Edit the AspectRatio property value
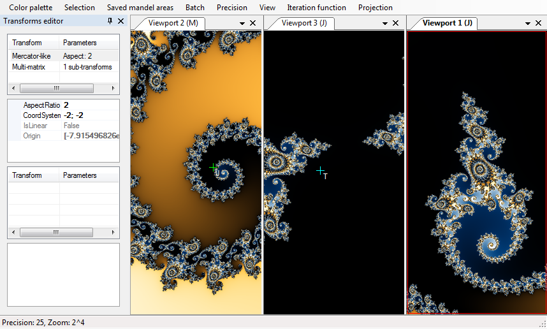This screenshot has width=547, height=329. (89, 105)
